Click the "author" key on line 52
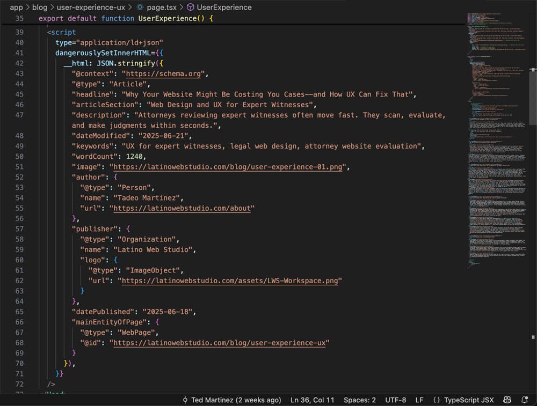Viewport: 537px width, 406px height. coord(89,177)
